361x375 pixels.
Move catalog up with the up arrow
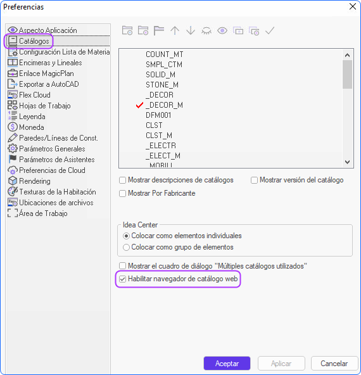tap(175, 30)
